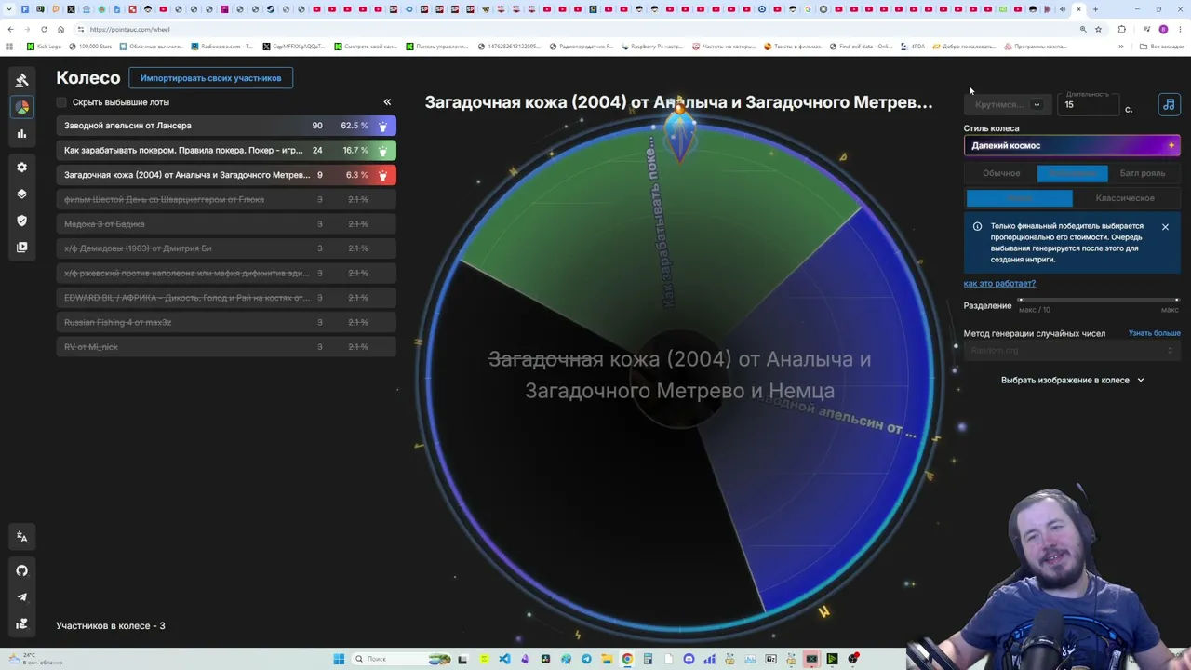Select the Обычное wheel mode
The height and width of the screenshot is (670, 1191).
1001,173
